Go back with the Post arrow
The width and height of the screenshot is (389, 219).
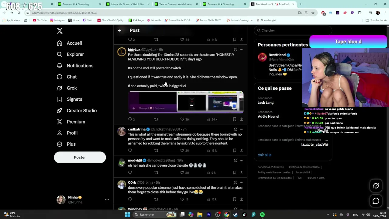pos(119,30)
